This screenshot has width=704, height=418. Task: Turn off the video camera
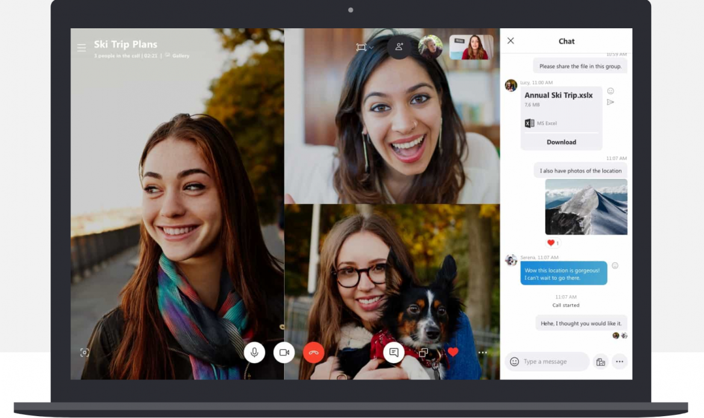284,352
